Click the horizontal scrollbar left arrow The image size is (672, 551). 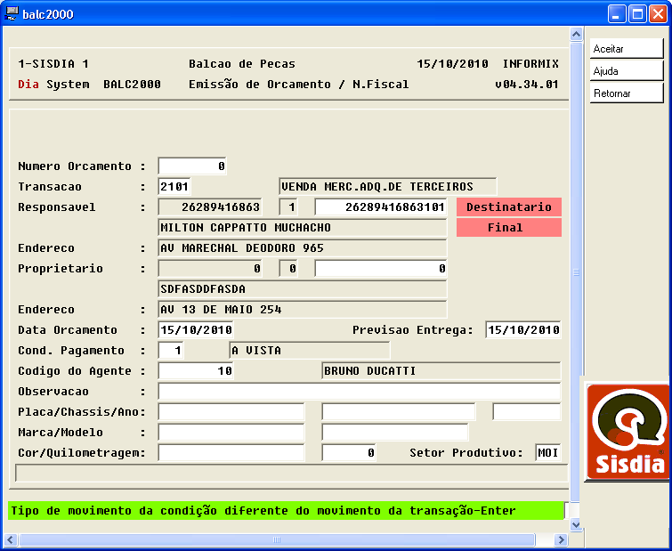[x=11, y=539]
